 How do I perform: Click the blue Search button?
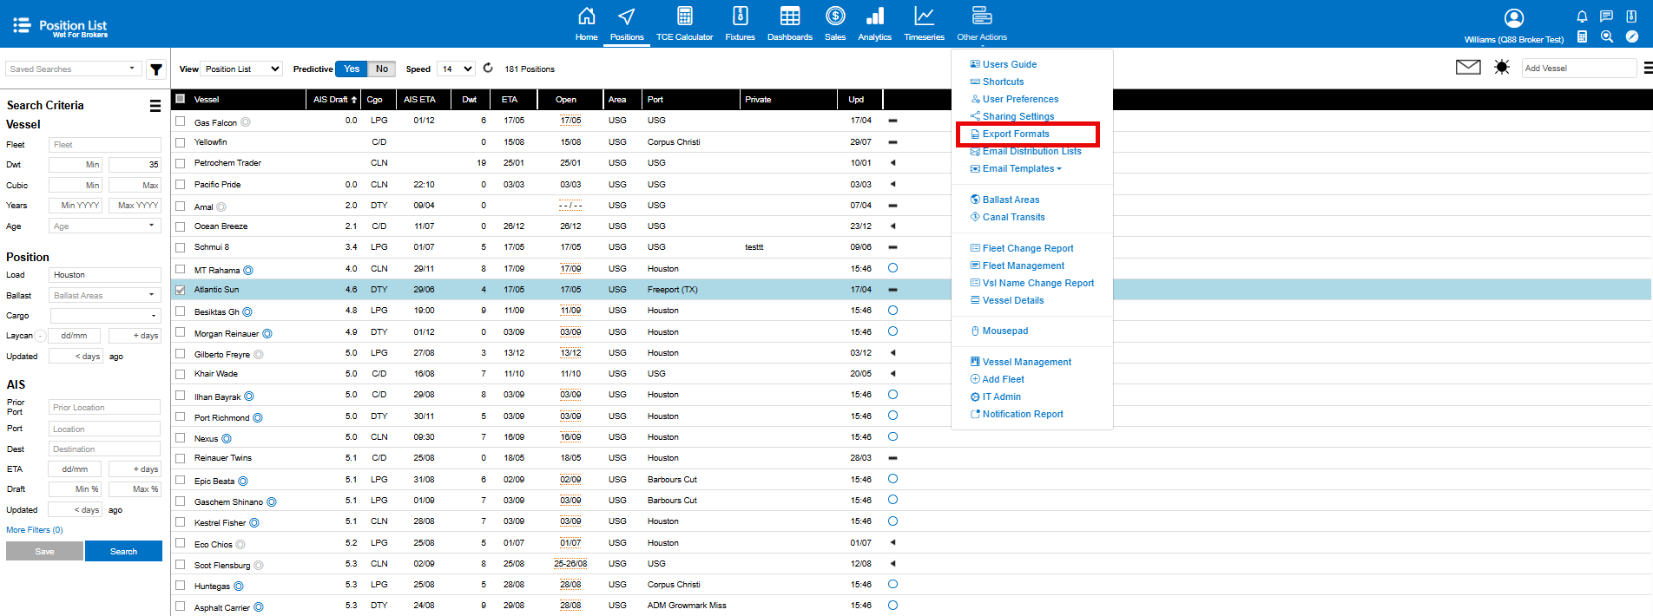[123, 552]
